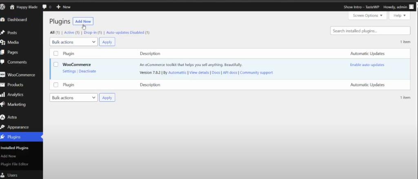The height and width of the screenshot is (179, 418).
Task: Expand the Help tab
Action: coord(399,16)
